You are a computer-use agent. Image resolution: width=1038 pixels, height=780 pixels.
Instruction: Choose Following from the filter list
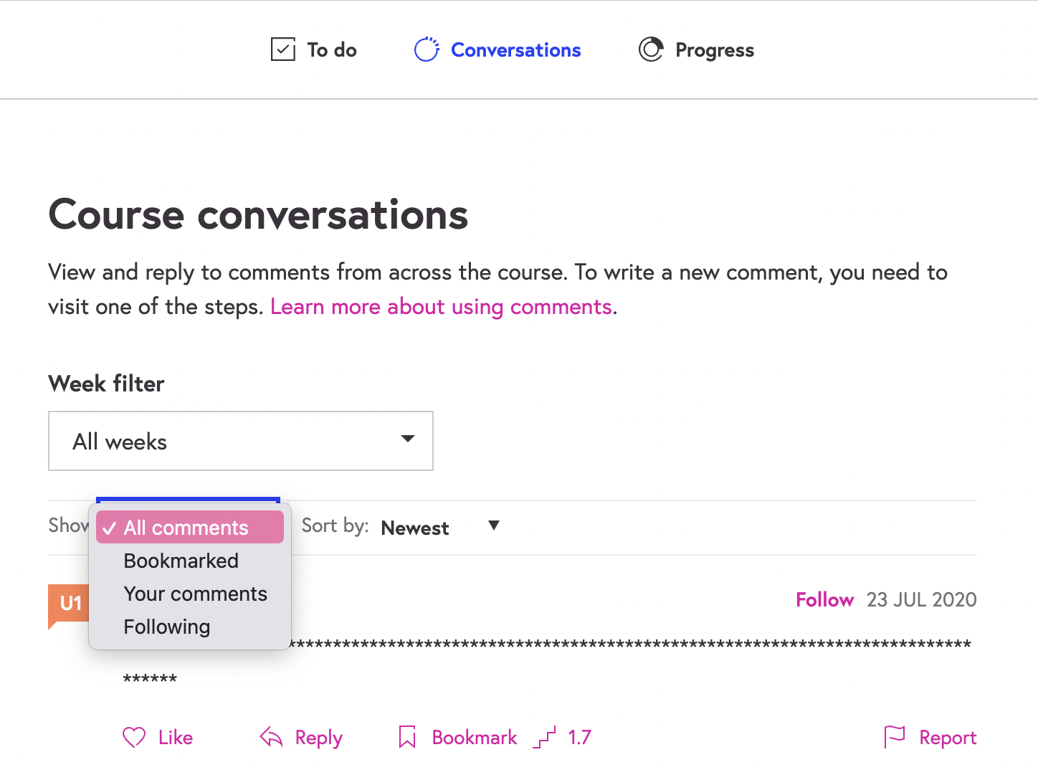167,627
